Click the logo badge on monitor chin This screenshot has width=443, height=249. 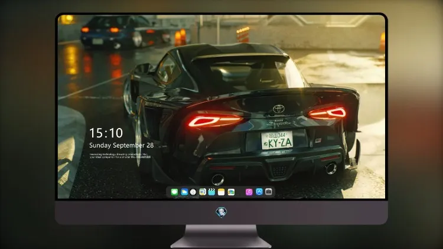click(x=221, y=212)
